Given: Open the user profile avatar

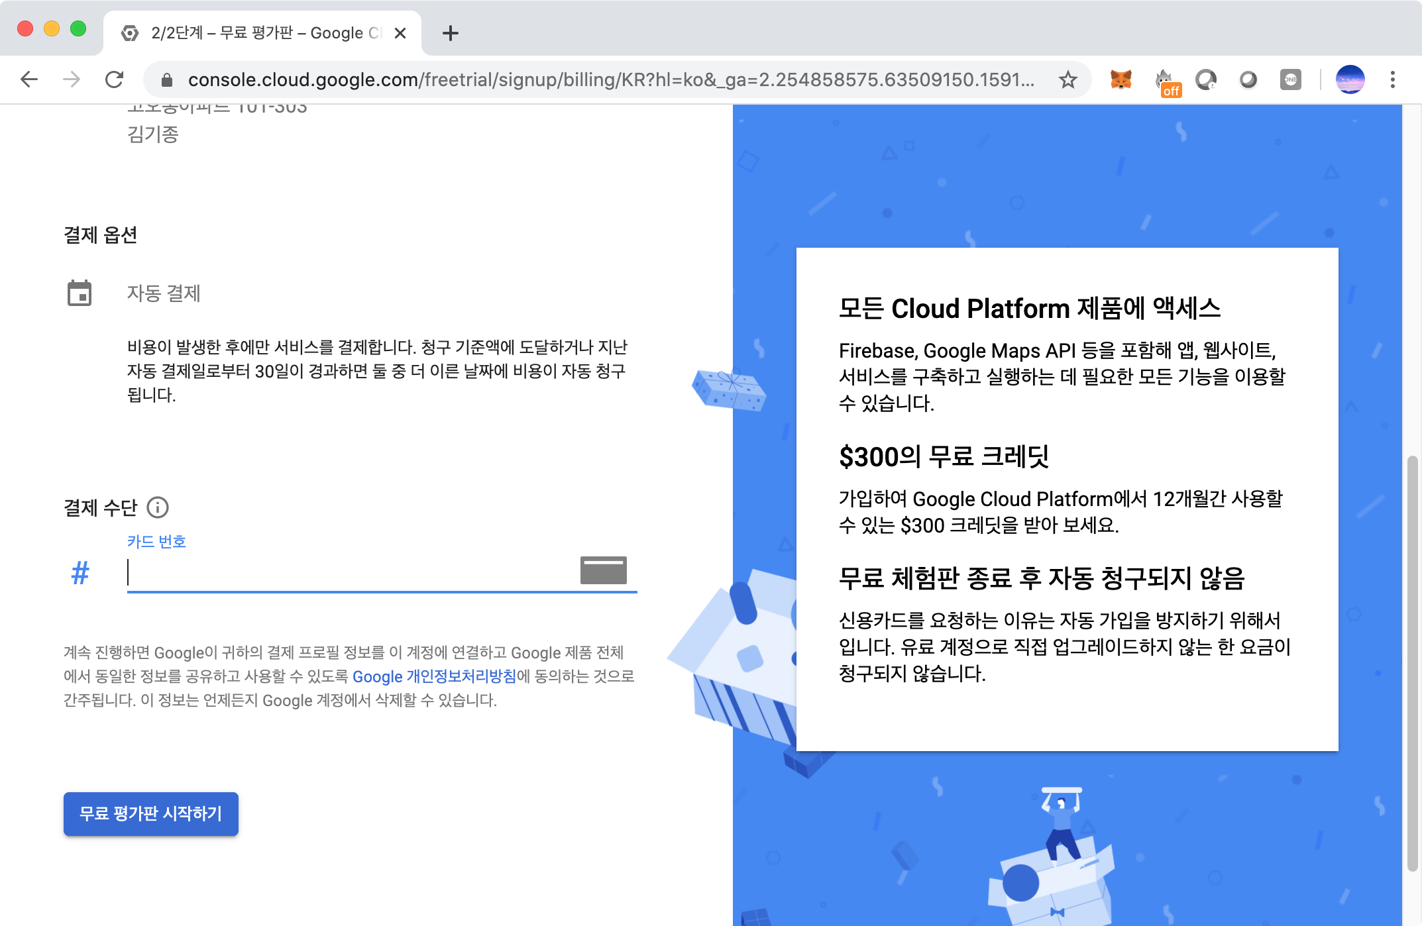Looking at the screenshot, I should pyautogui.click(x=1350, y=80).
